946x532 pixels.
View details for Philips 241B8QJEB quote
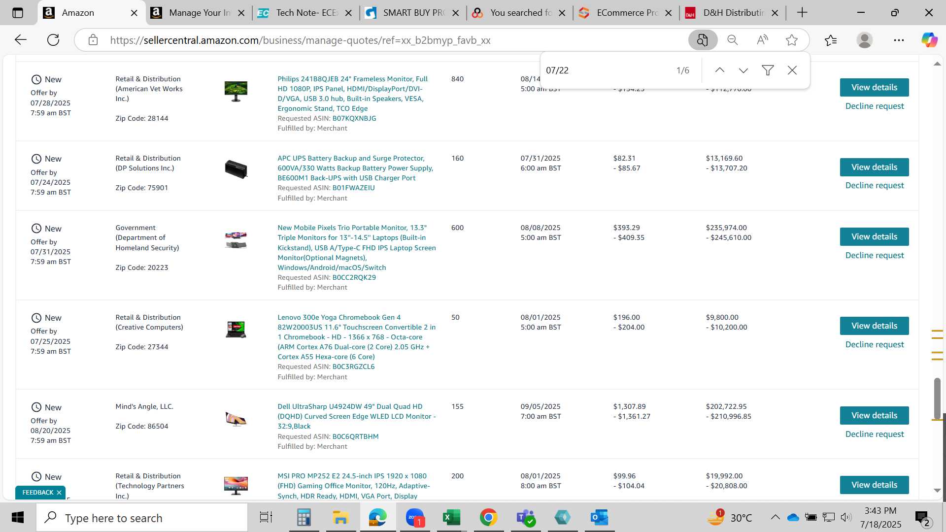point(874,87)
